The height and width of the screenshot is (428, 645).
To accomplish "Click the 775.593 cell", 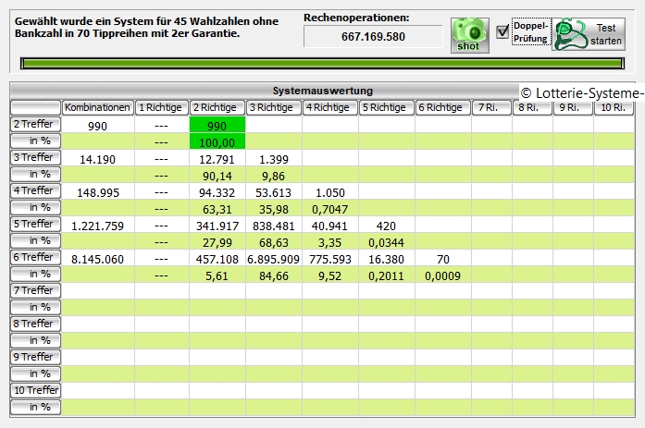I will (330, 259).
